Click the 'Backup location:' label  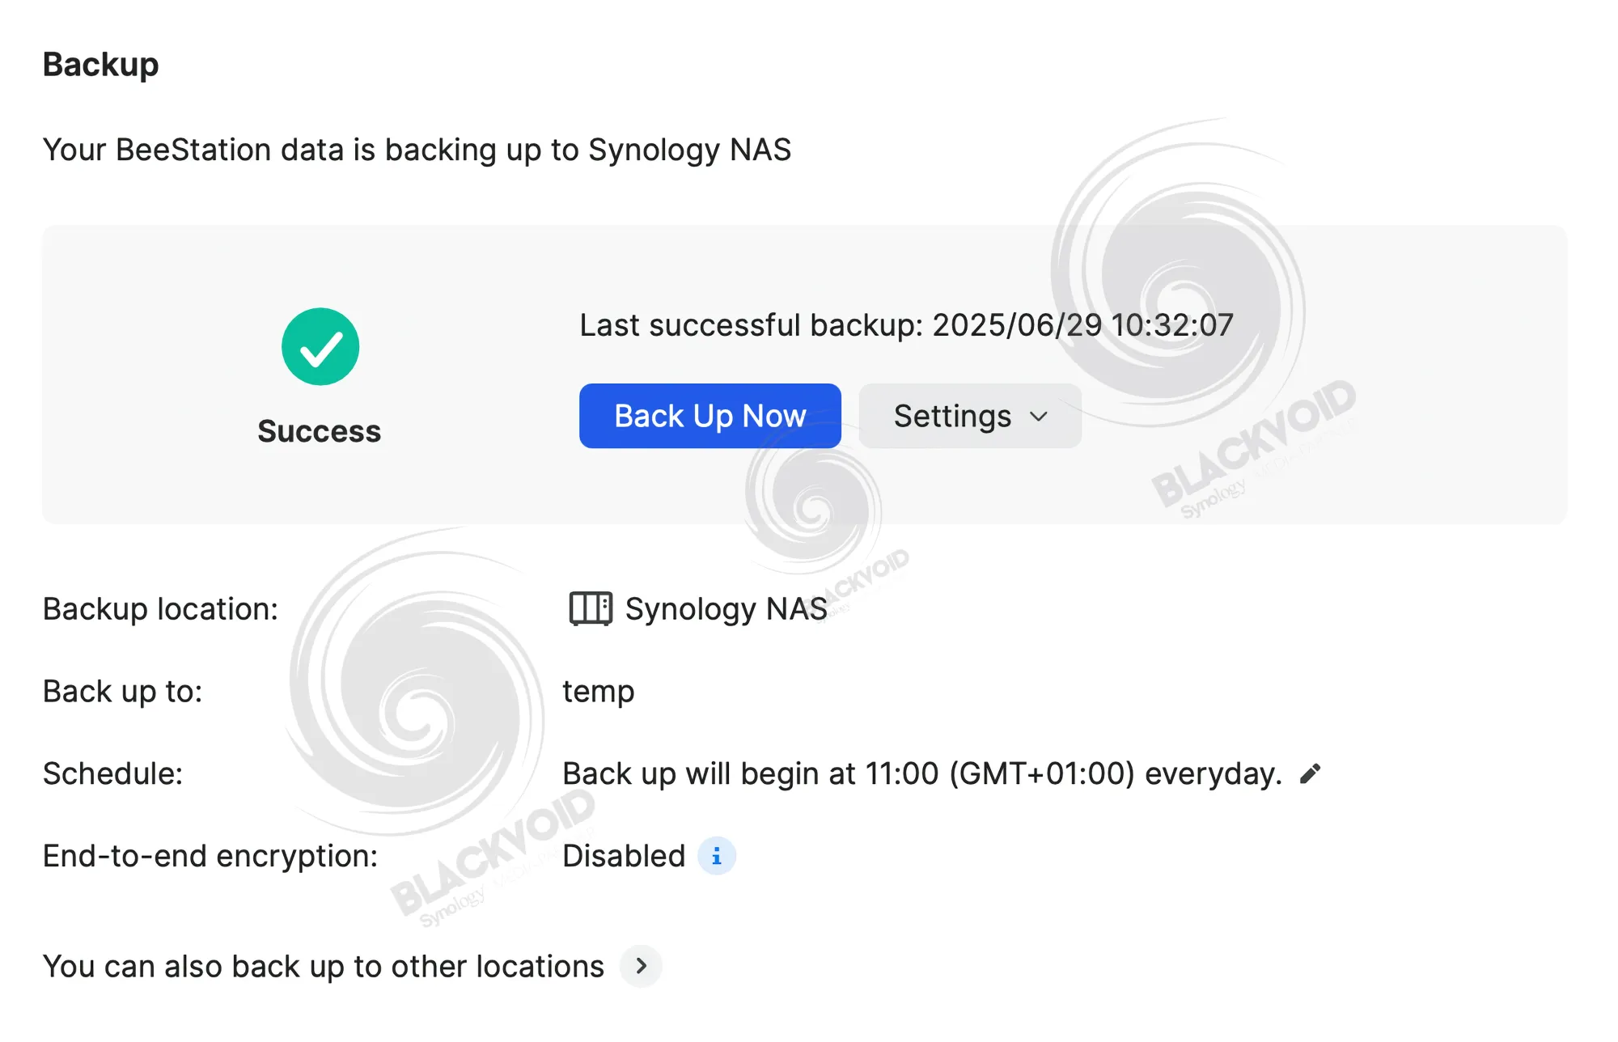160,608
